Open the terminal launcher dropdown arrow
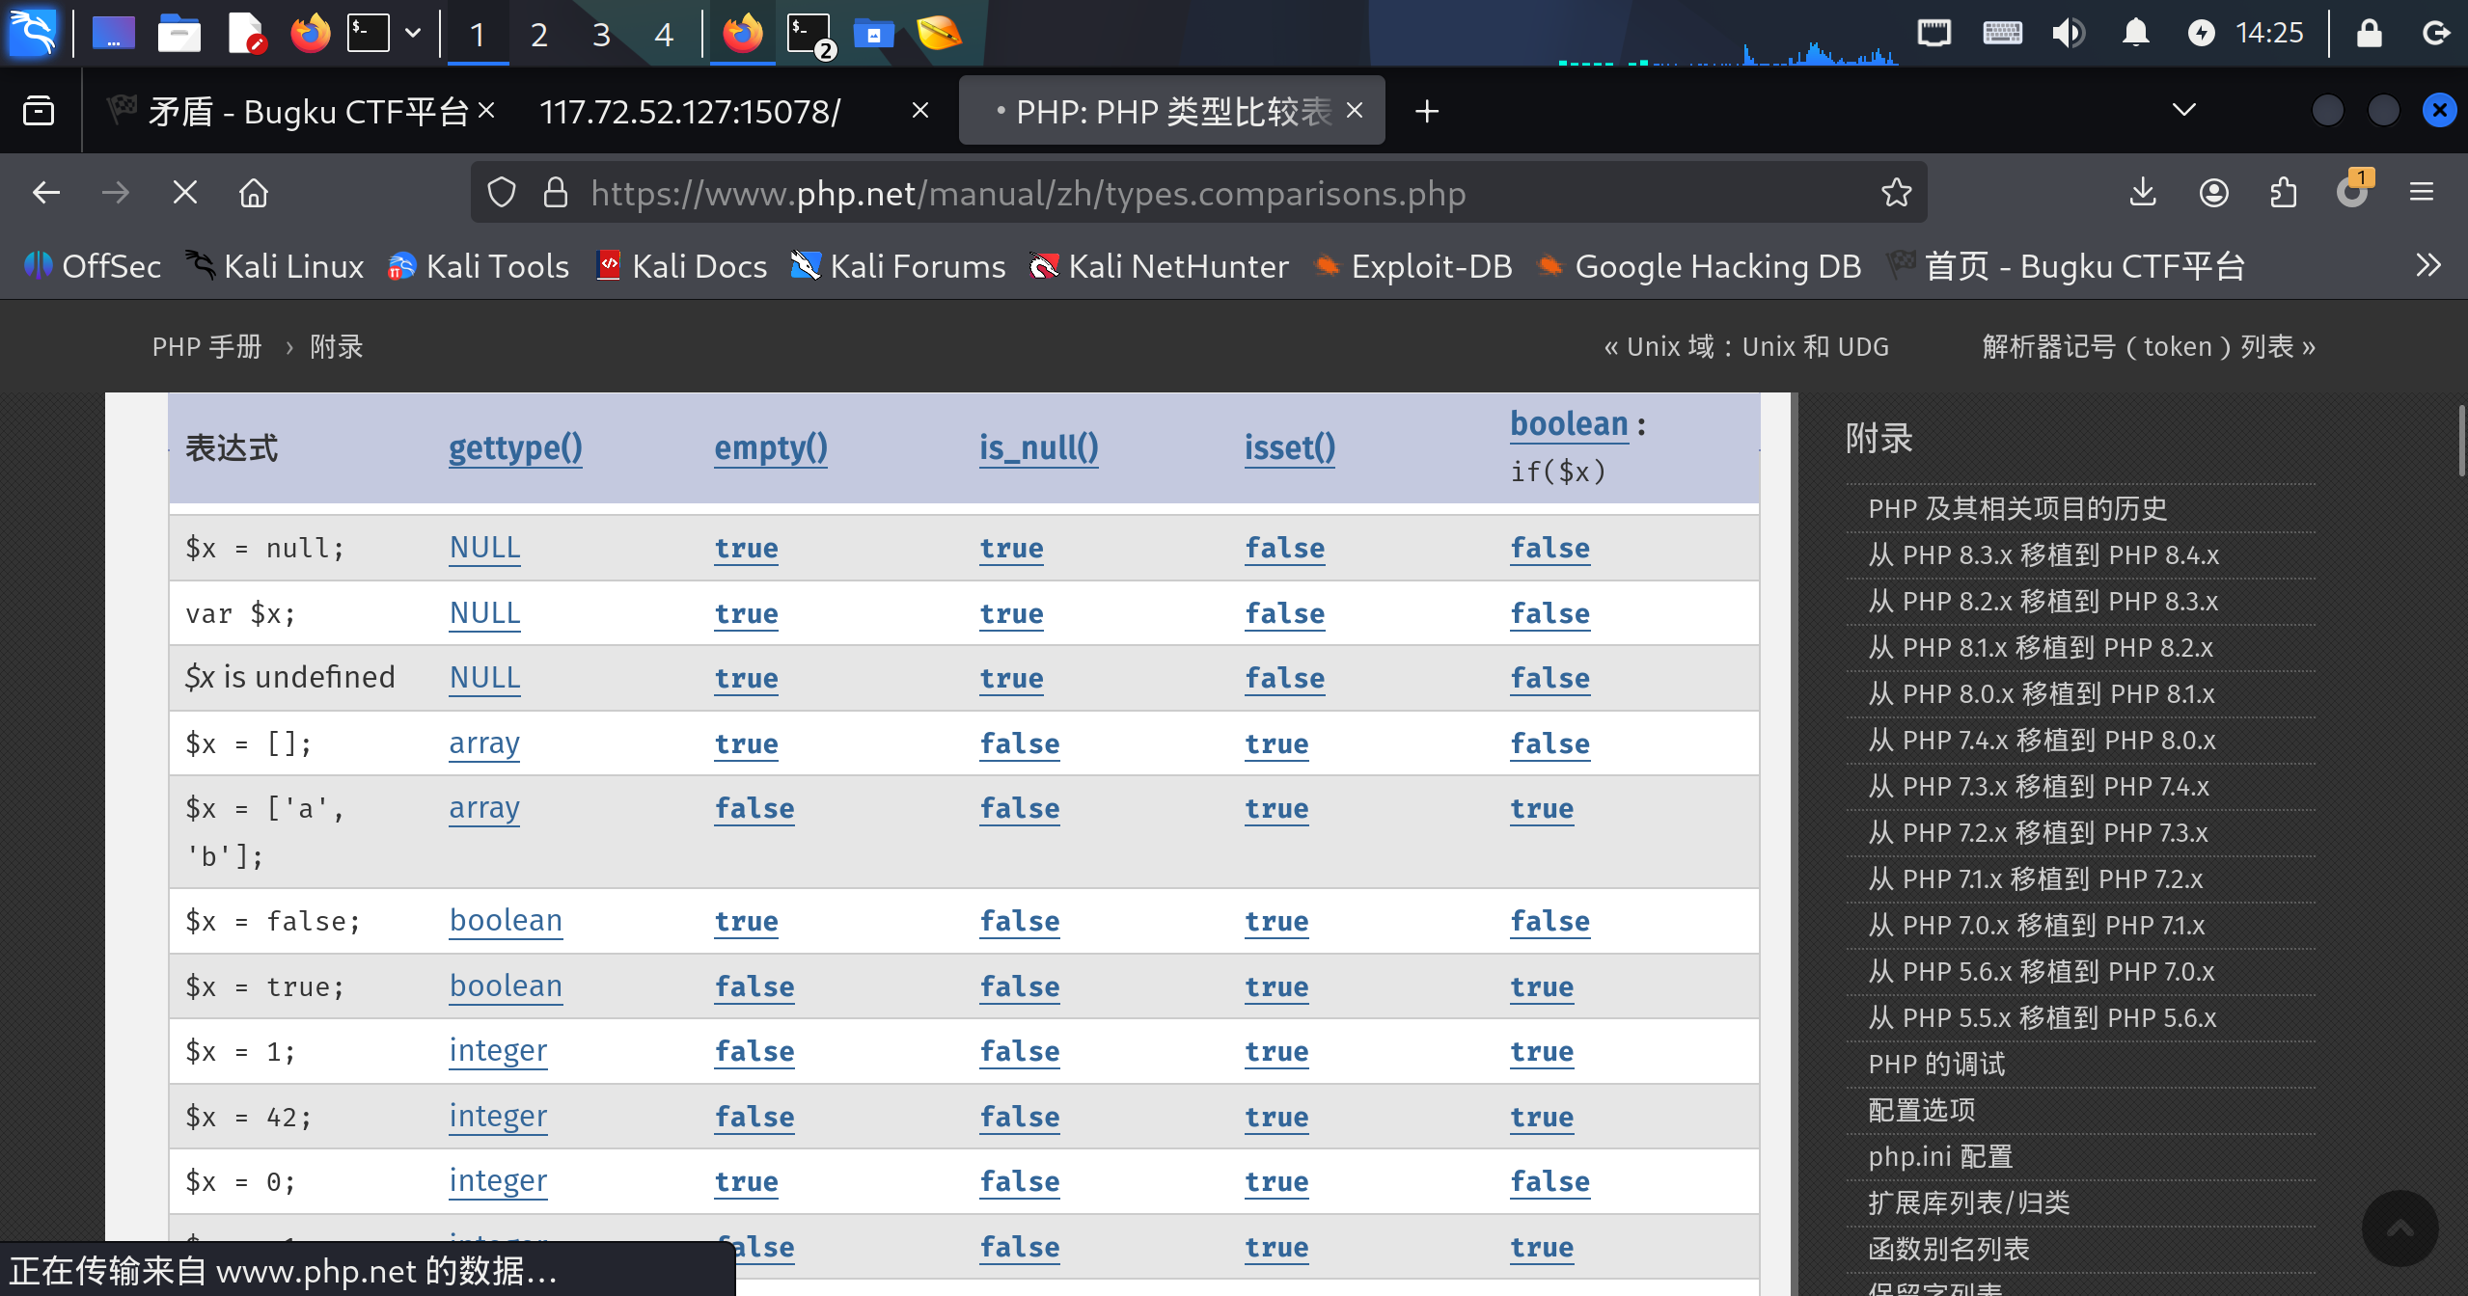Screen dimensions: 2468x1296 (x=413, y=34)
